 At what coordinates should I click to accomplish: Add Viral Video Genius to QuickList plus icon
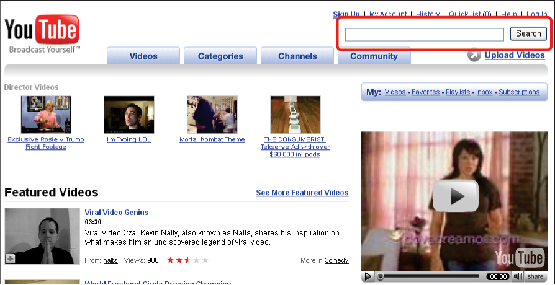pos(11,259)
